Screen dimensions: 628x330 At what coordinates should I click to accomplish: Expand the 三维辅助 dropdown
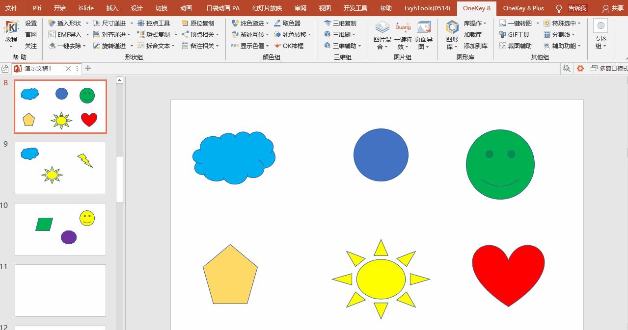(x=360, y=46)
